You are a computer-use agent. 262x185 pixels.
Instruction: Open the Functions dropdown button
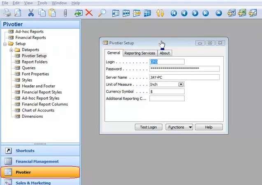point(179,127)
